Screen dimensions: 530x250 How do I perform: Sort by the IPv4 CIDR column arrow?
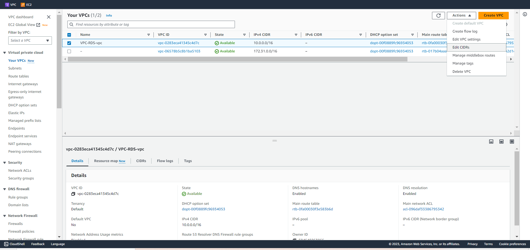pyautogui.click(x=296, y=35)
